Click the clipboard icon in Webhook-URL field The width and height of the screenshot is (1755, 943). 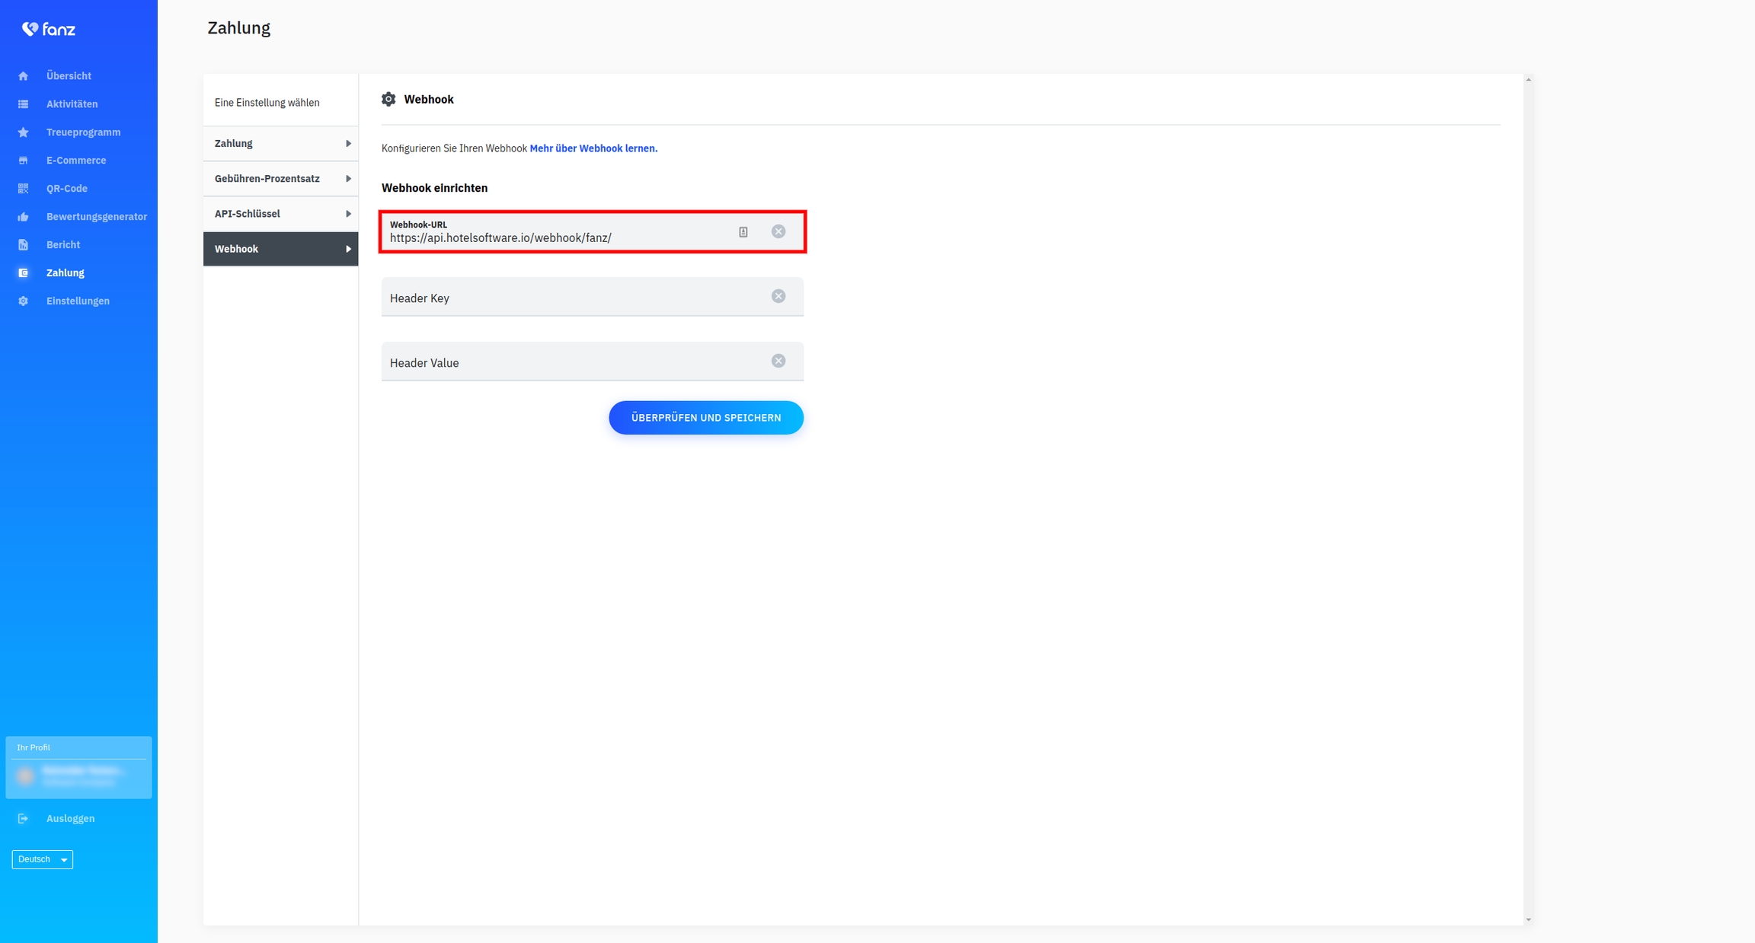coord(743,232)
